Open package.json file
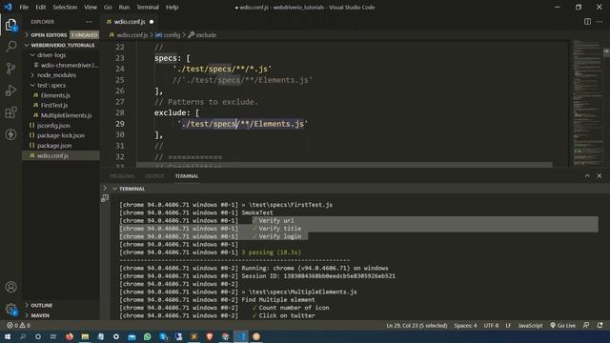The width and height of the screenshot is (610, 343). (x=61, y=146)
